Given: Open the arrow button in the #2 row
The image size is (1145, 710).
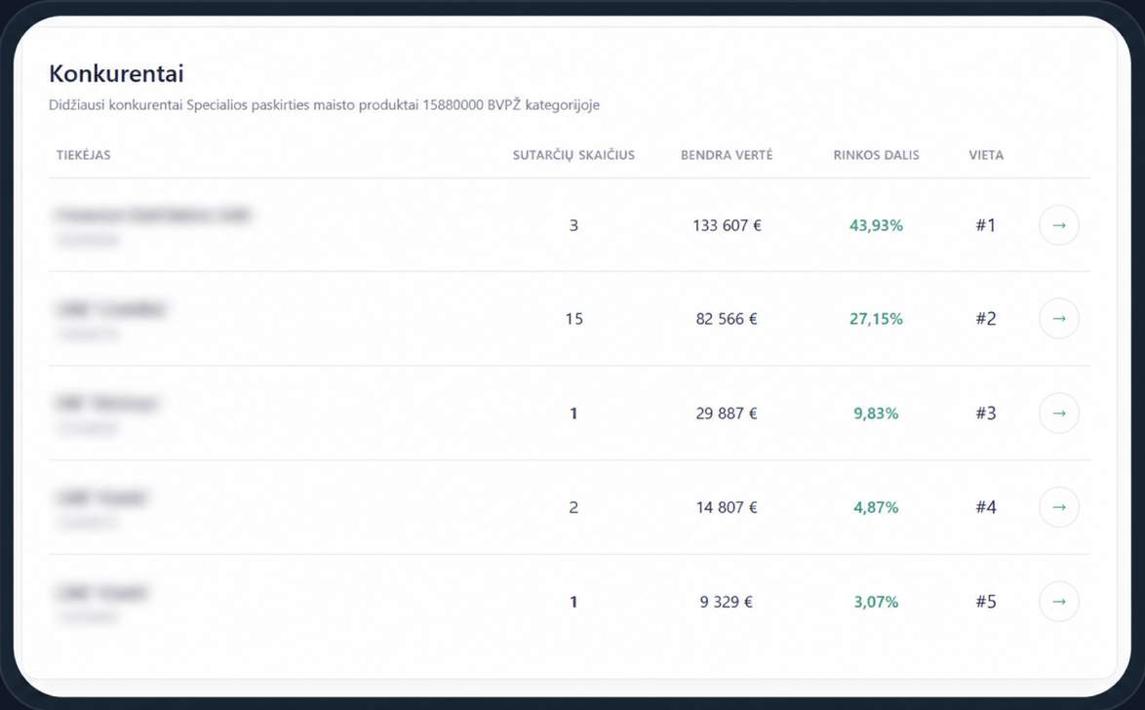Looking at the screenshot, I should (x=1059, y=319).
